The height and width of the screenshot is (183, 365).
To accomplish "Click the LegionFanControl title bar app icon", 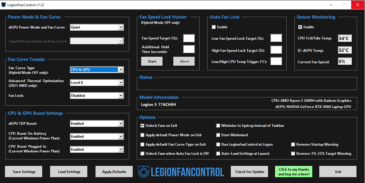I will click(x=4, y=5).
